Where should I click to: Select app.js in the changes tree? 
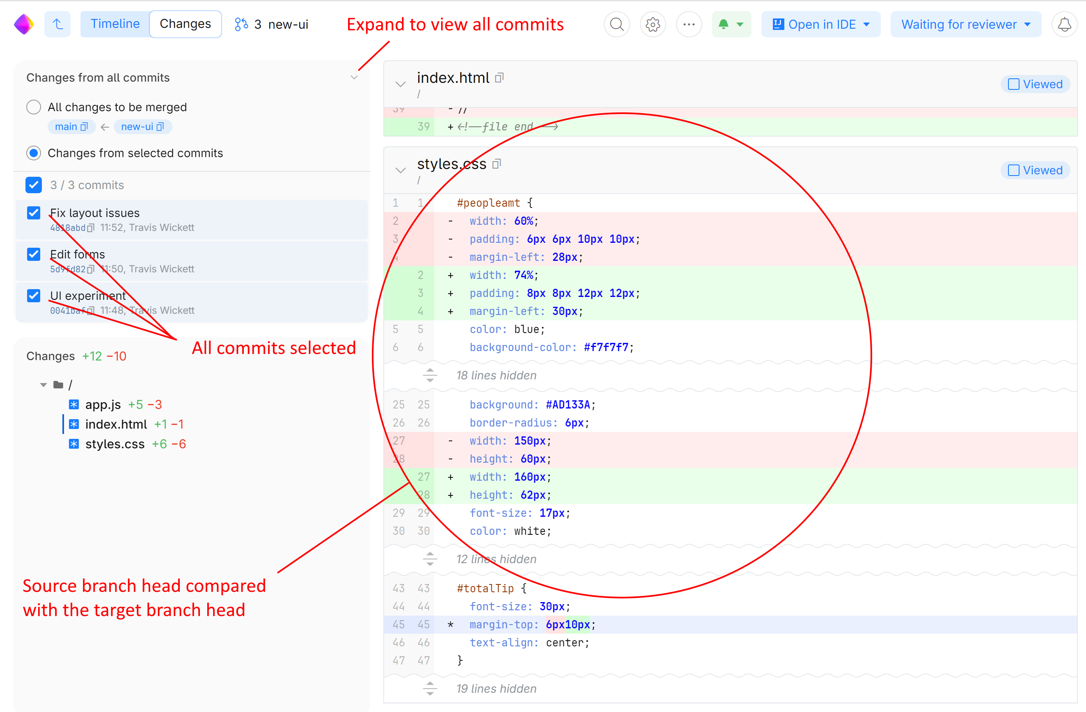(x=103, y=404)
